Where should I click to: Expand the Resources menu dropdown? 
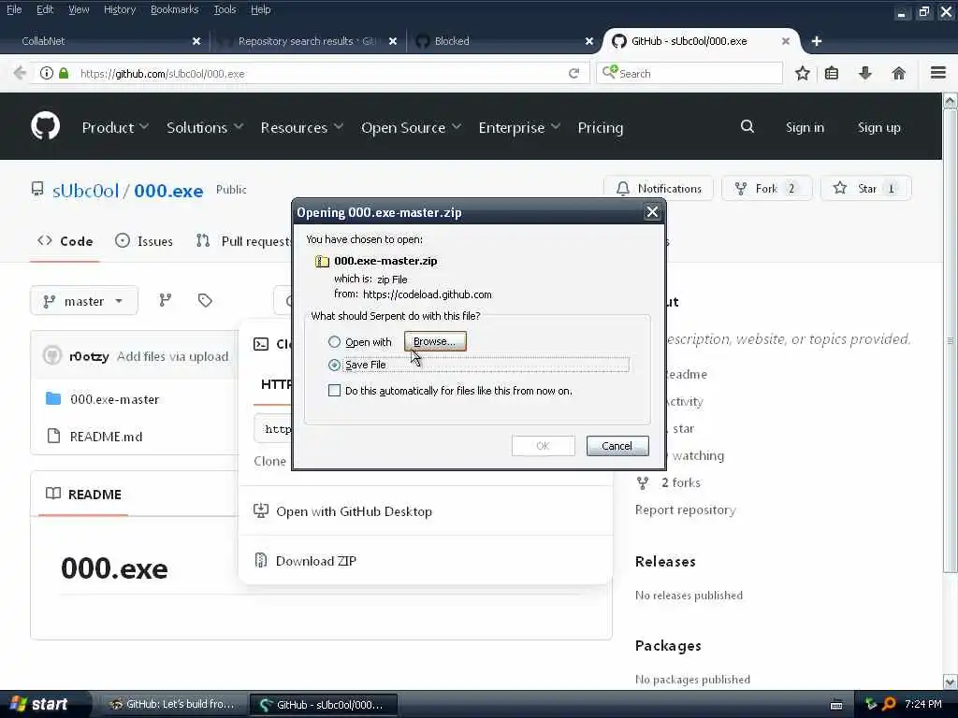(x=302, y=127)
